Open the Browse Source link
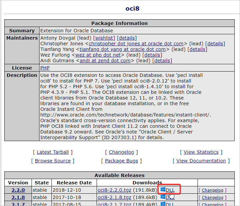240x206 pixels. point(53,161)
